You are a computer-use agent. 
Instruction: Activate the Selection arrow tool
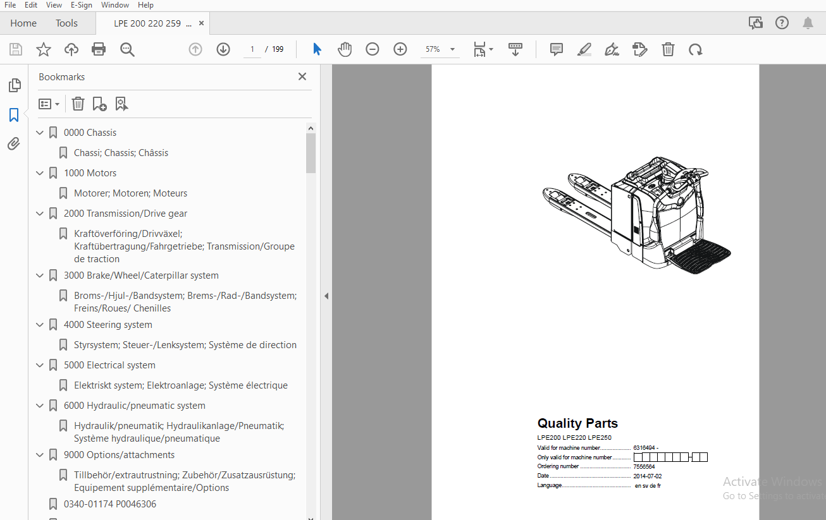coord(317,49)
